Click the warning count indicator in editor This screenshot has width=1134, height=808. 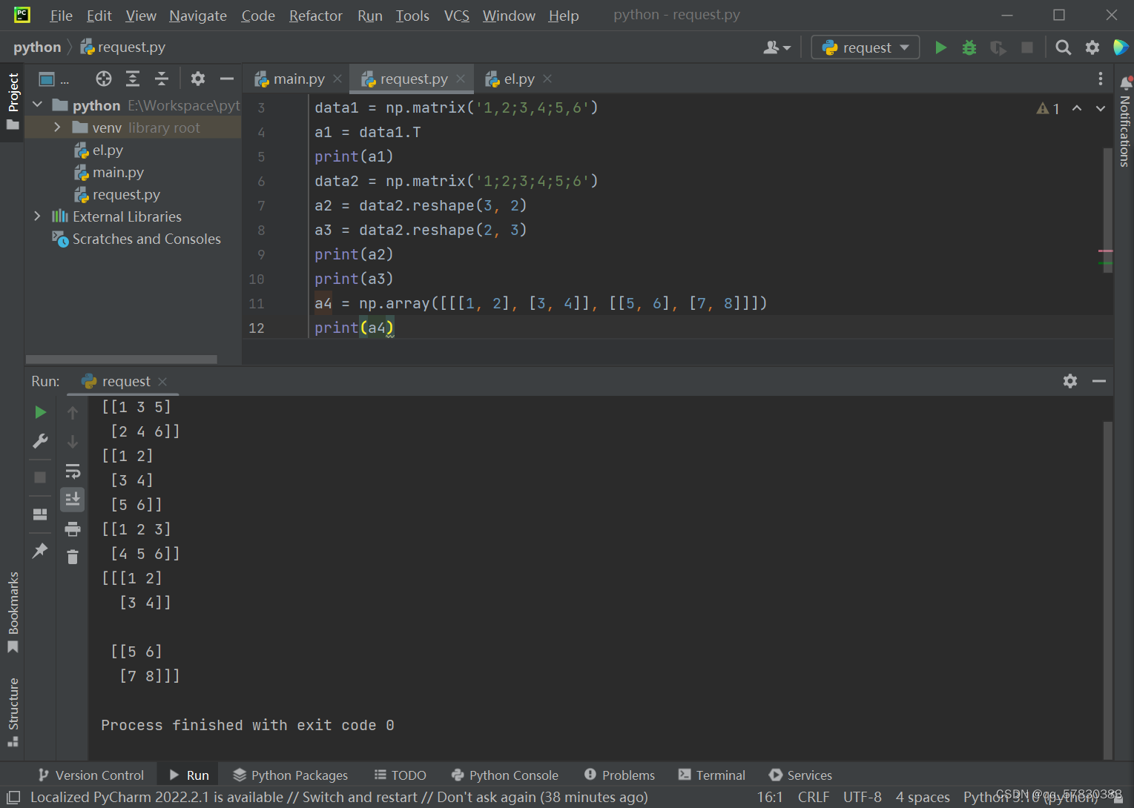click(1048, 108)
